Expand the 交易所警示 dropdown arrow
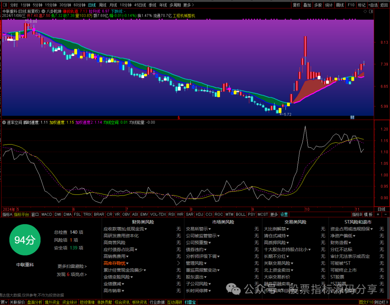The width and height of the screenshot is (390, 305). click(x=210, y=229)
